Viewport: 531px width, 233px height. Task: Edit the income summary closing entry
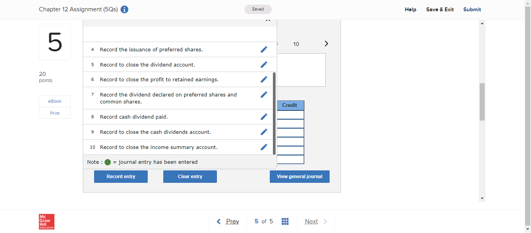click(264, 147)
